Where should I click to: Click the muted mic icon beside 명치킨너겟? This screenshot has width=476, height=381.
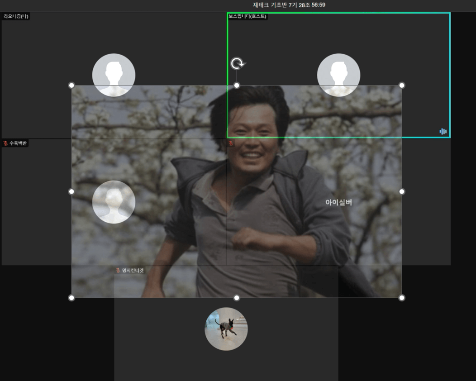click(x=118, y=270)
